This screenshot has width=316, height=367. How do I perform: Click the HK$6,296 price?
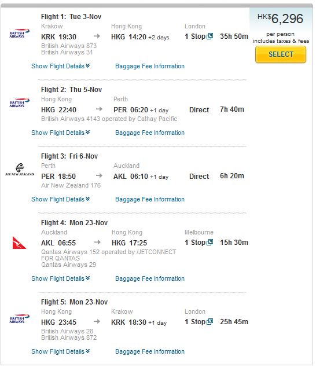click(280, 19)
